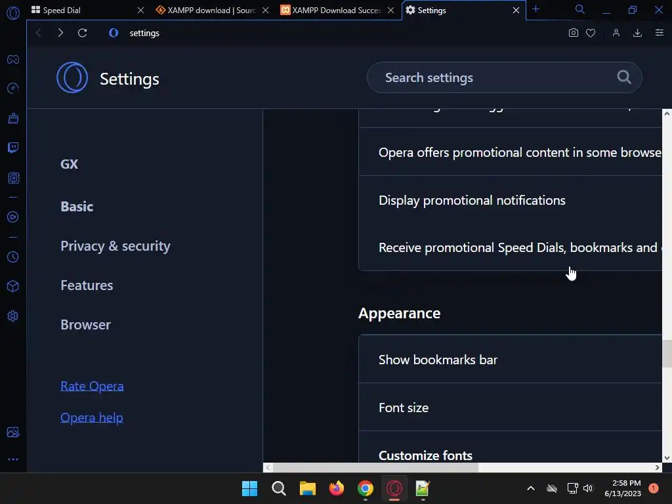The width and height of the screenshot is (672, 504).
Task: Close the XAMPP download SourceForge tab
Action: [266, 10]
